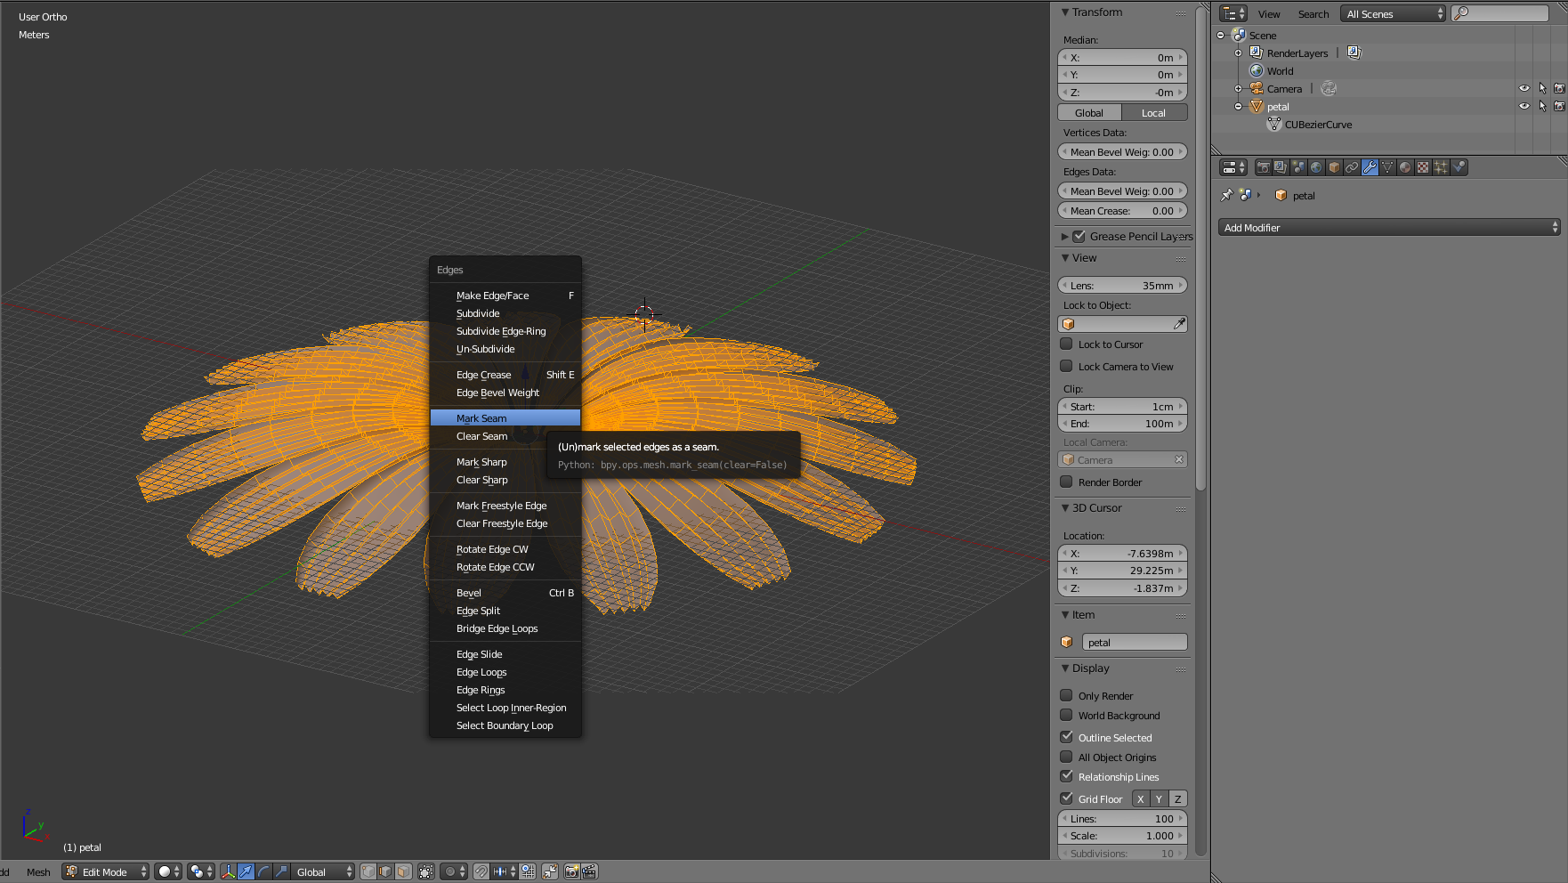Viewport: 1568px width, 883px height.
Task: Enable the World Background checkbox
Action: click(1066, 715)
